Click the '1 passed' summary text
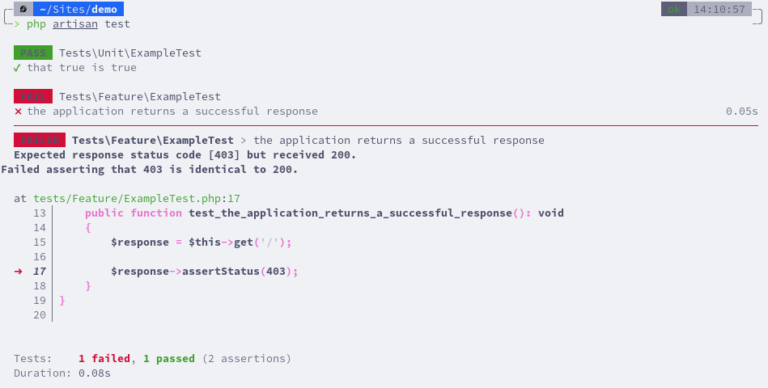 point(169,359)
